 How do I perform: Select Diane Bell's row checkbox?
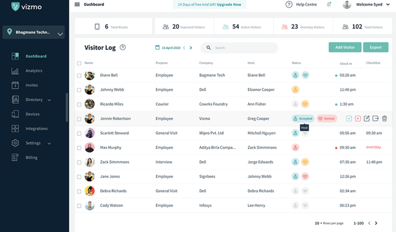point(79,75)
